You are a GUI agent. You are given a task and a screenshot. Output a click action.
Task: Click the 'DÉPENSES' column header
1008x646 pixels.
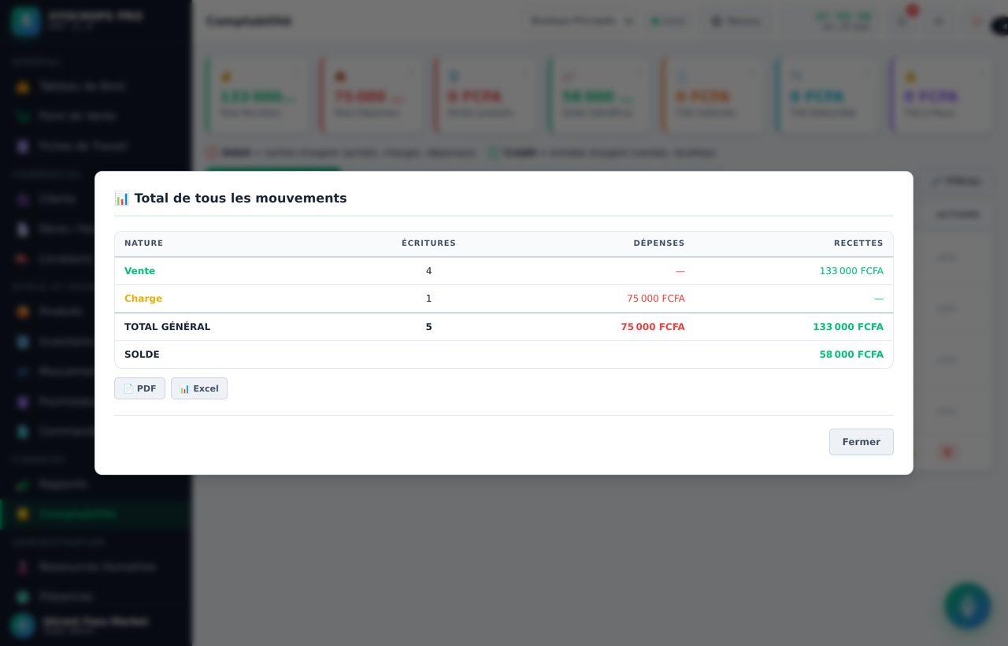click(x=659, y=243)
